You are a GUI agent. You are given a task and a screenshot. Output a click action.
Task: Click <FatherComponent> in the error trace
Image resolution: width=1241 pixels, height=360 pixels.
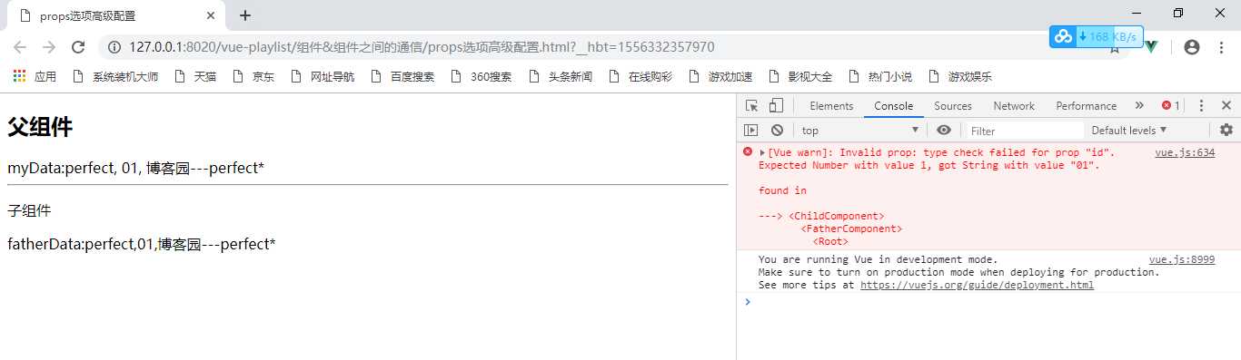851,229
